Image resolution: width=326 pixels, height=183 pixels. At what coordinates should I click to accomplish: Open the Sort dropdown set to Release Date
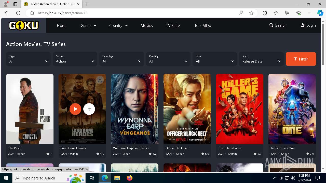pyautogui.click(x=261, y=59)
